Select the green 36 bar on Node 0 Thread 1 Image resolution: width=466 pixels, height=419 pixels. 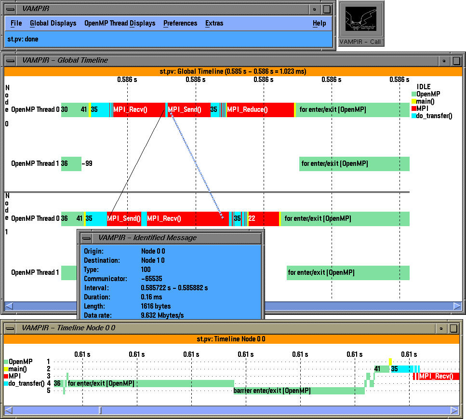[71, 164]
